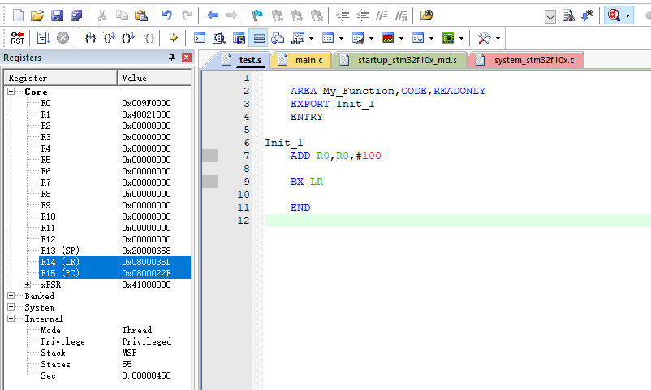Viewport: 651px width, 390px height.
Task: Switch to the main.c tab
Action: (x=300, y=60)
